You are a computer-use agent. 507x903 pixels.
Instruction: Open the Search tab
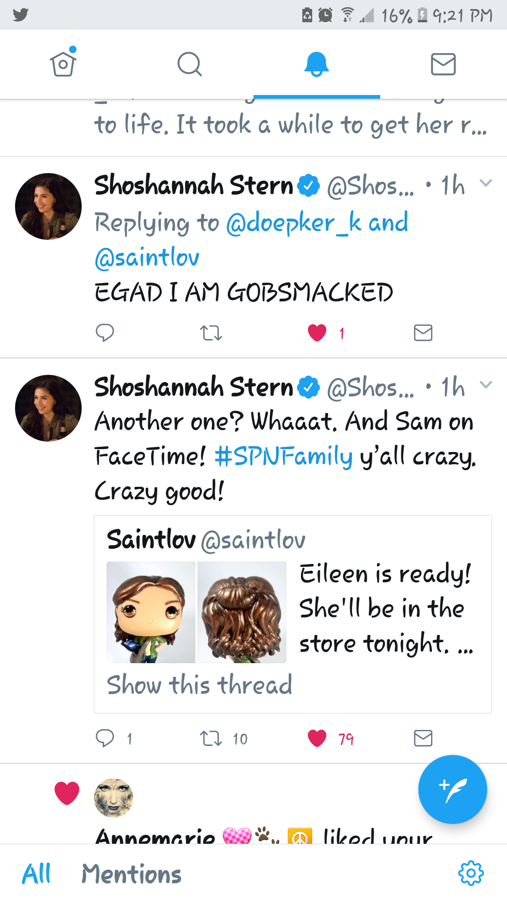point(190,64)
